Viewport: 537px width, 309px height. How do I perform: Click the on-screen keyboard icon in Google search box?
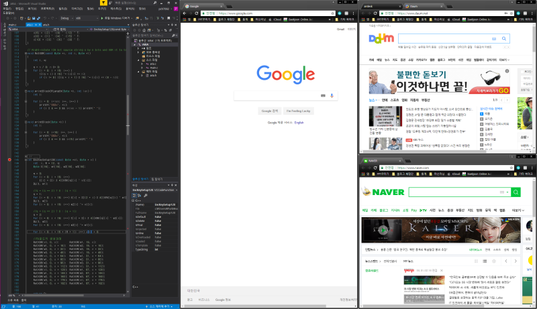323,96
